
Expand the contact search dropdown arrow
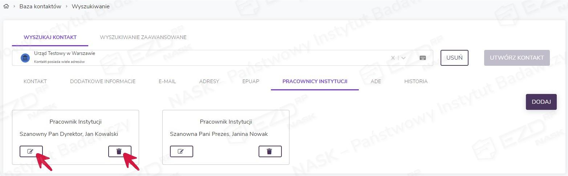(403, 58)
